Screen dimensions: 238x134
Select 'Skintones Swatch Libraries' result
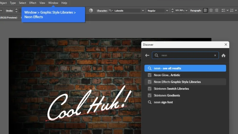click(x=185, y=89)
